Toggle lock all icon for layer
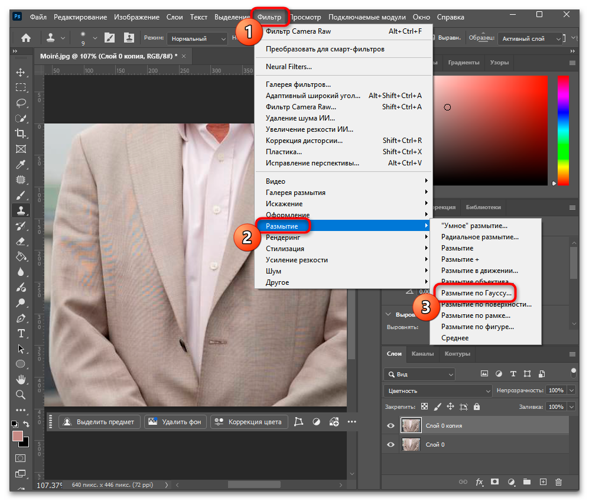Viewport: 589px width, 501px height. (x=477, y=406)
